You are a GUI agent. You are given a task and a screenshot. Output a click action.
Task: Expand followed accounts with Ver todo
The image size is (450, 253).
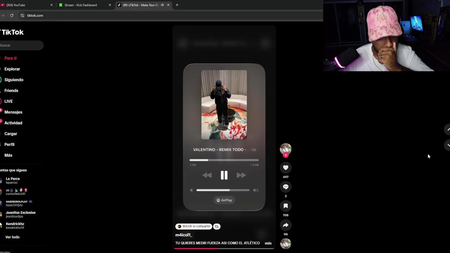(x=12, y=237)
